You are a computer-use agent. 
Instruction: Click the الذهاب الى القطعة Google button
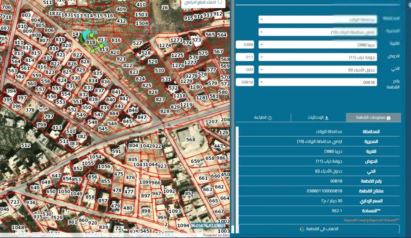pos(319,229)
